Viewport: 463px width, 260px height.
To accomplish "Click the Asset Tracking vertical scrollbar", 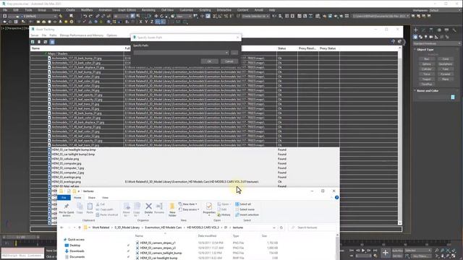I will point(400,136).
